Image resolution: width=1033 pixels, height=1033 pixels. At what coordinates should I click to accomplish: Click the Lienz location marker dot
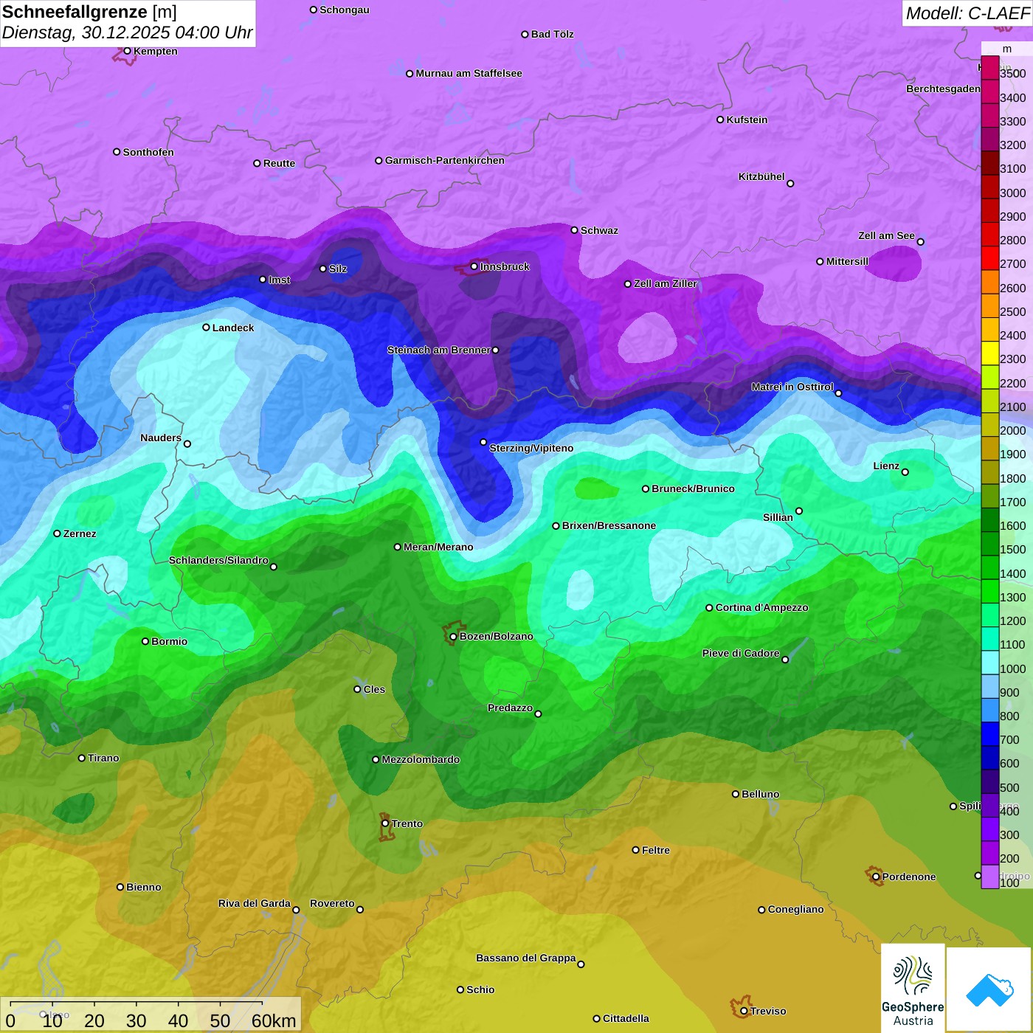pyautogui.click(x=905, y=472)
